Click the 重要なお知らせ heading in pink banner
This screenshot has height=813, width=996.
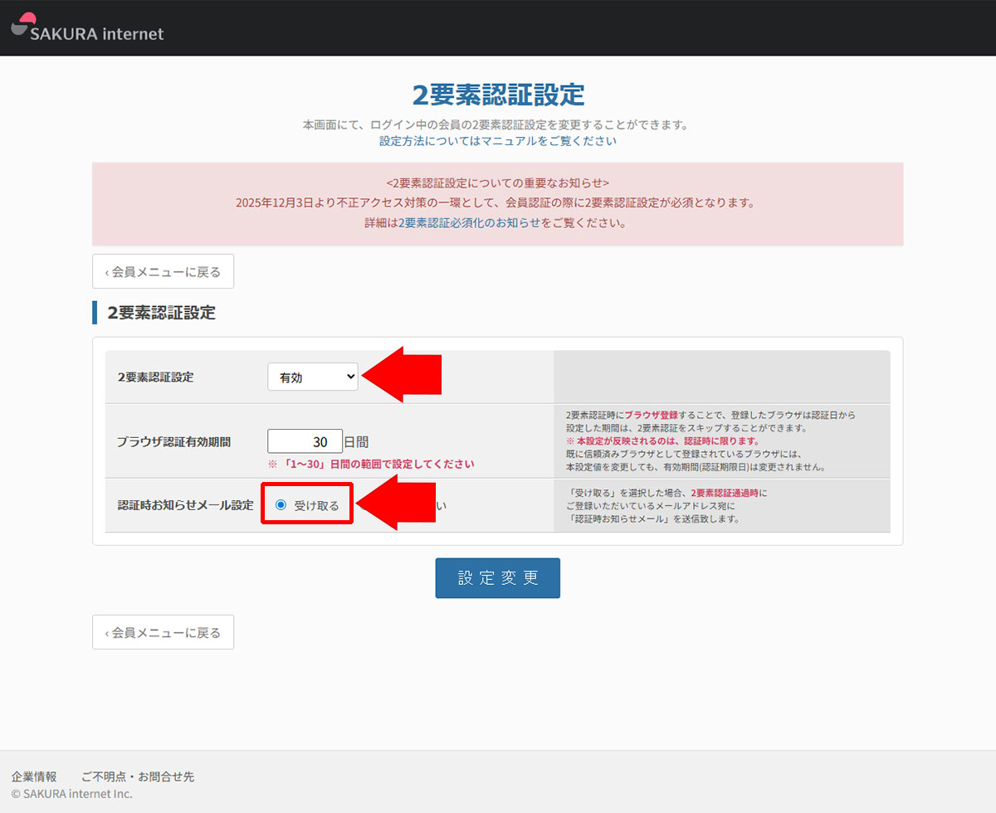(498, 182)
